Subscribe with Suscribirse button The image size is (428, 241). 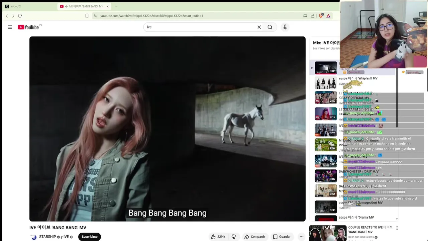pyautogui.click(x=90, y=237)
